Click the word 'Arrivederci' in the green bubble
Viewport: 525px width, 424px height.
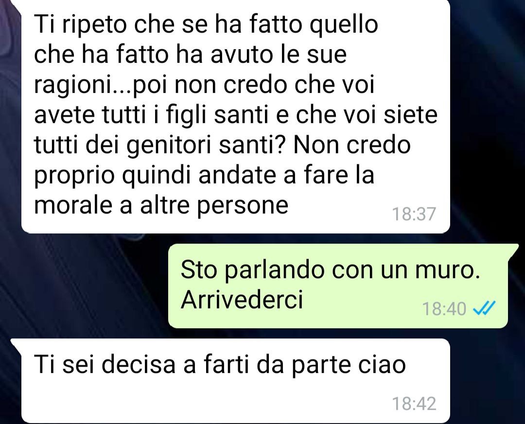pyautogui.click(x=242, y=299)
